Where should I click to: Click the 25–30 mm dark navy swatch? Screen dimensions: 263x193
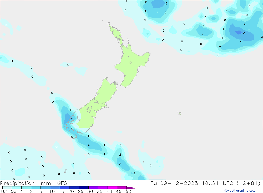84,188
